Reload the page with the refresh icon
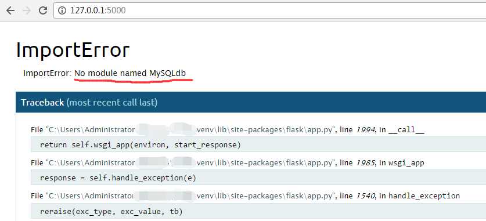The height and width of the screenshot is (221, 486). point(43,10)
